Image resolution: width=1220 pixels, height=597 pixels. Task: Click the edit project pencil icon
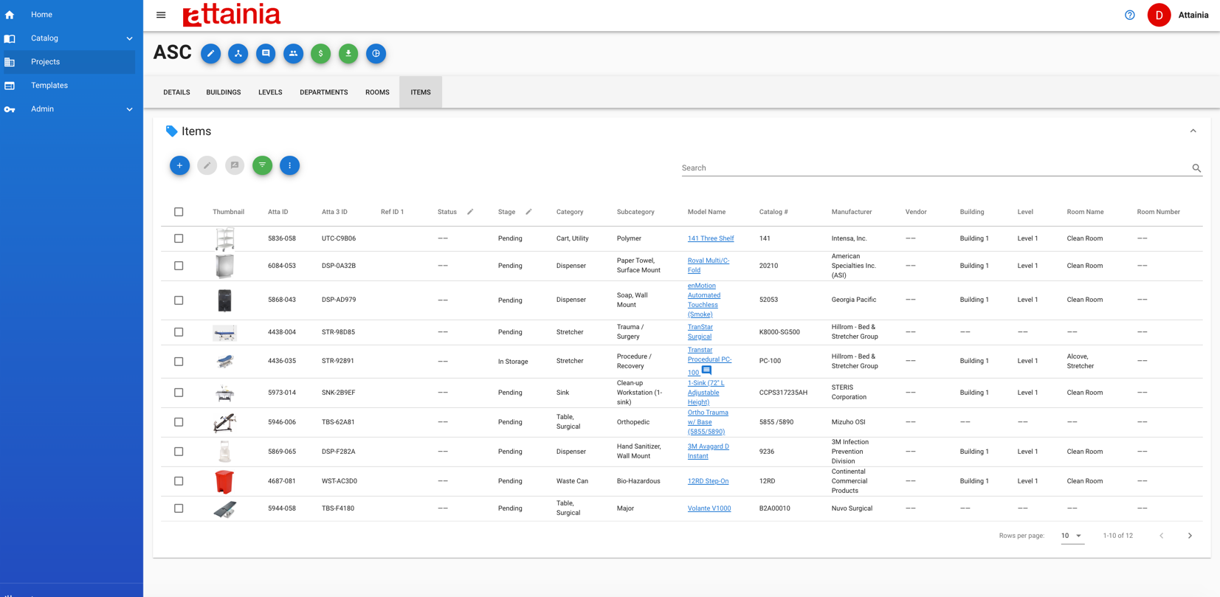pyautogui.click(x=210, y=53)
